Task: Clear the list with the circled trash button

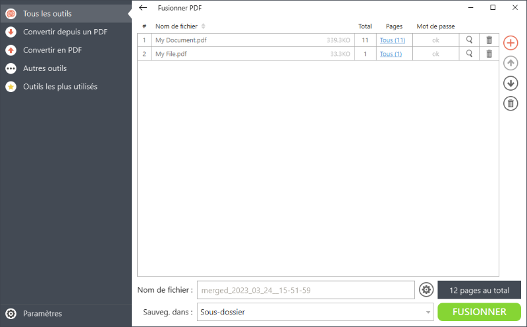Action: (511, 103)
